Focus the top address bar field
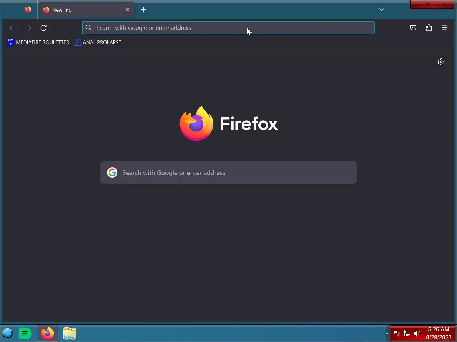 [228, 28]
